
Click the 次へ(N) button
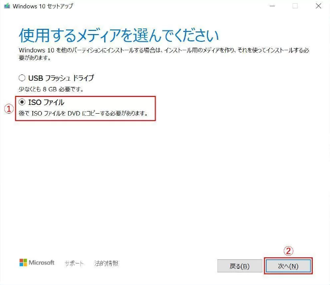[x=288, y=266]
